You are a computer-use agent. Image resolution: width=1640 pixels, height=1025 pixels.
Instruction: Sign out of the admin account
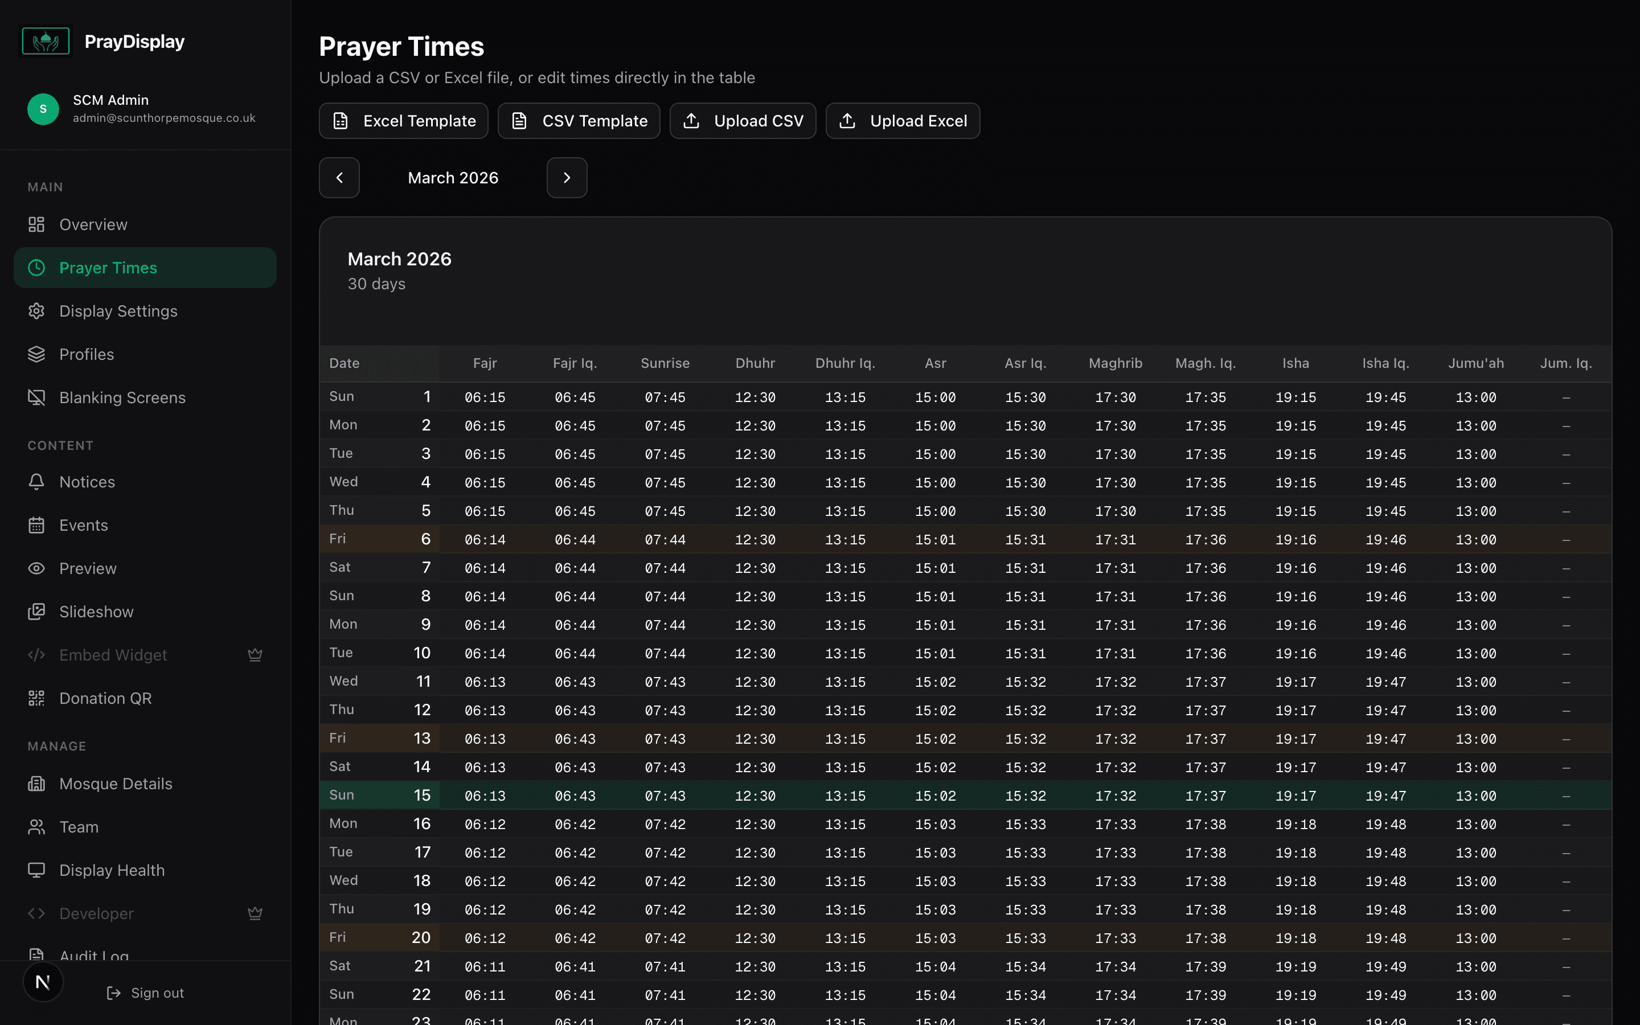(x=146, y=993)
